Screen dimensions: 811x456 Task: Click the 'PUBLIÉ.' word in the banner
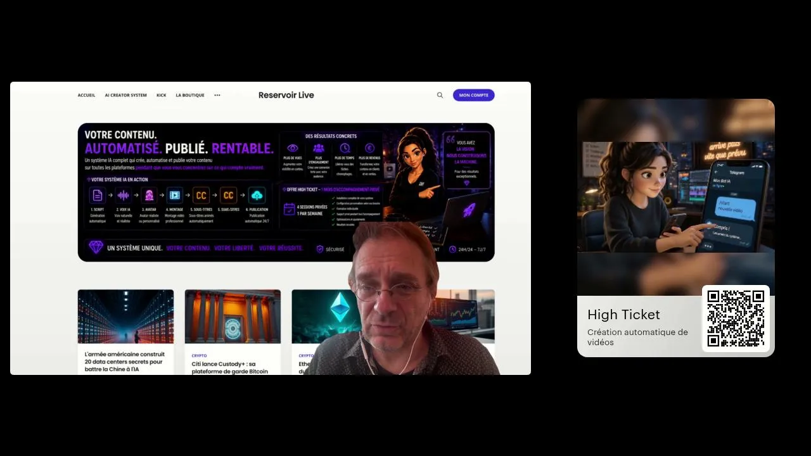[x=187, y=148]
